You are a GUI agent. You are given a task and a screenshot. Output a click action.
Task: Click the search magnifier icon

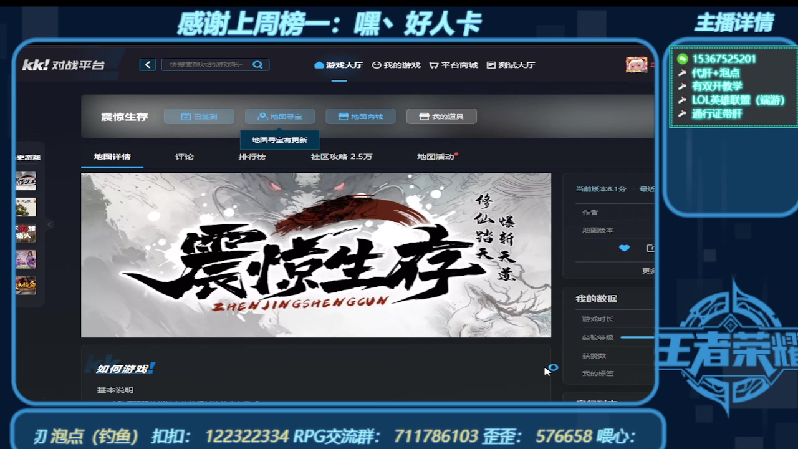coord(257,64)
